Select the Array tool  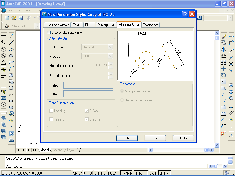point(224,62)
